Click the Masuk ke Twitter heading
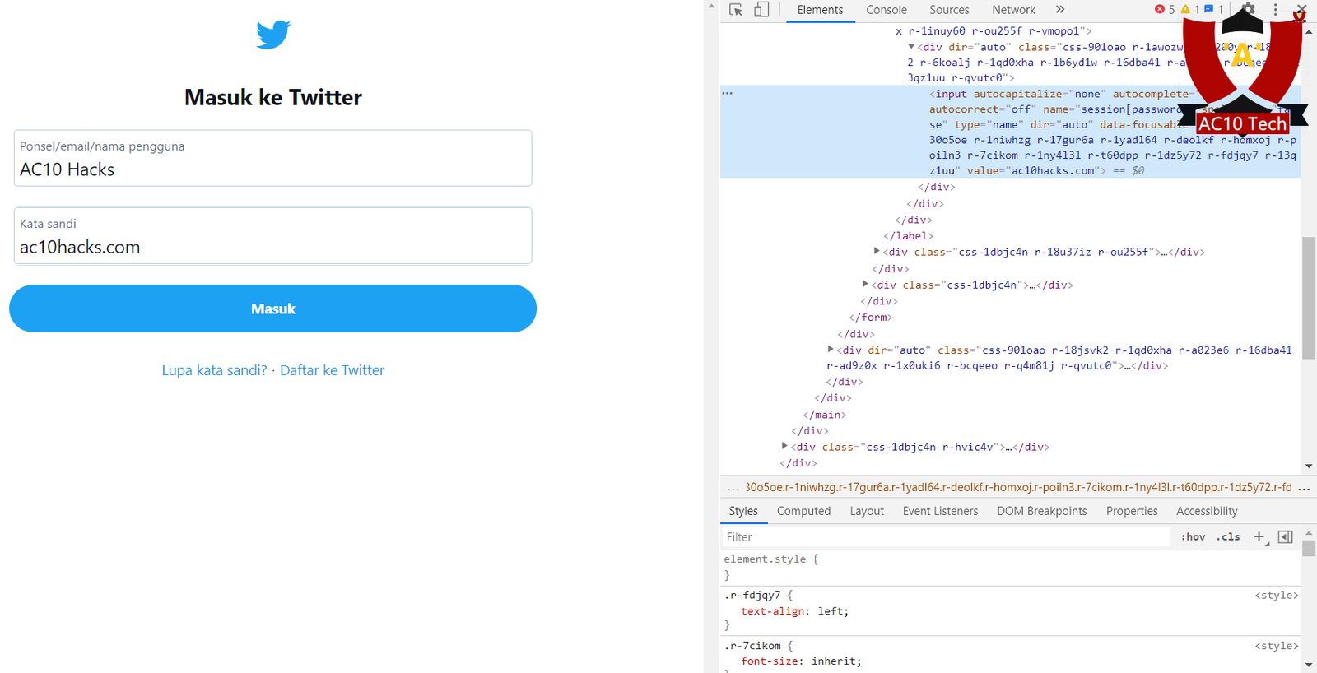 click(x=273, y=97)
